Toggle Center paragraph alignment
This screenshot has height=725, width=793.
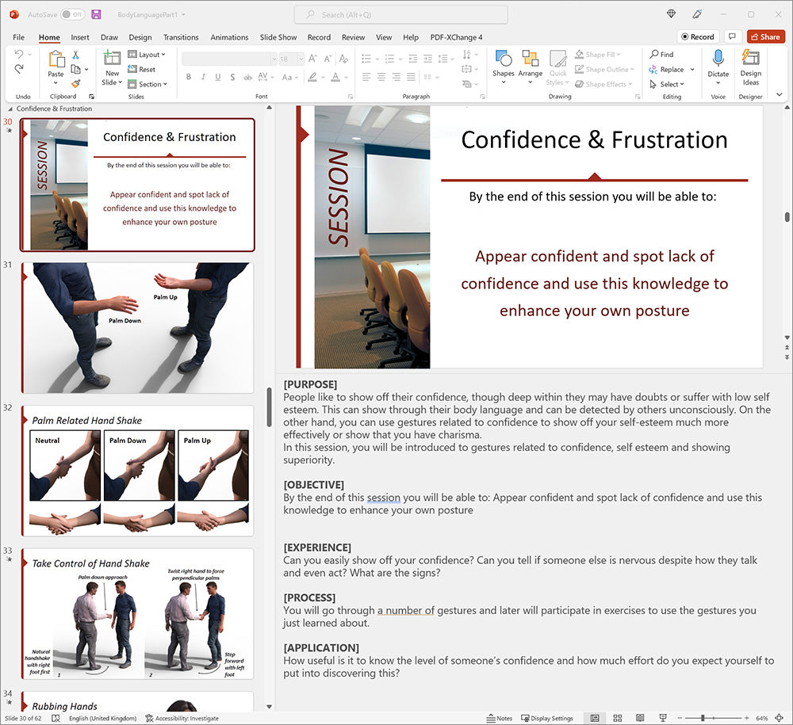[381, 77]
